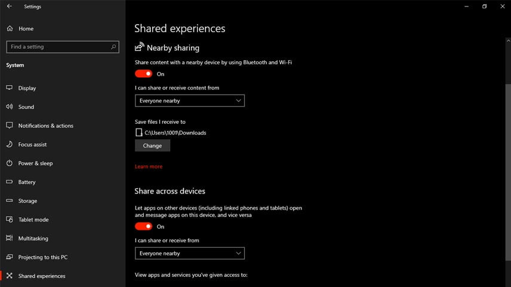Open Home from the sidebar
This screenshot has height=287, width=511.
[x=26, y=29]
